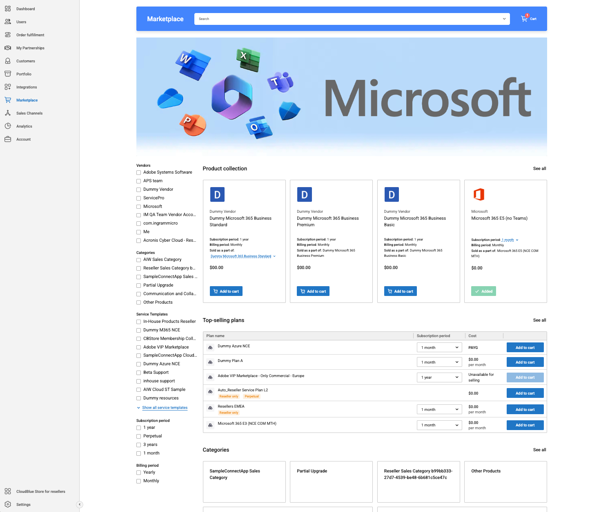The width and height of the screenshot is (601, 512).
Task: Click See all for Top-selling plans
Action: (539, 320)
